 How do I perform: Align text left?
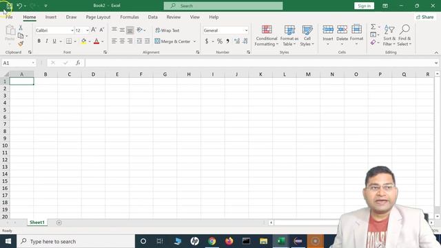point(114,41)
